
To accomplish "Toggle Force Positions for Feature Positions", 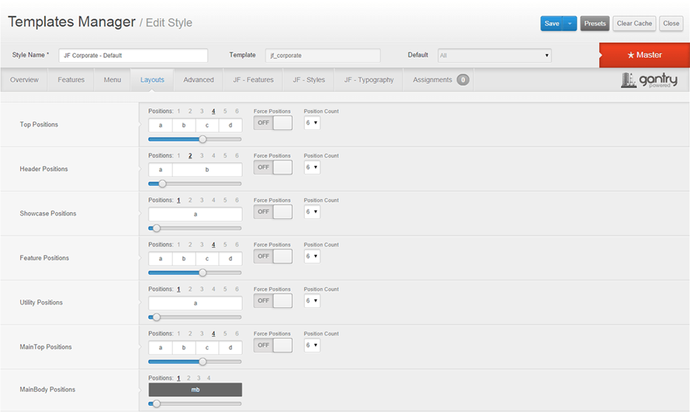I will pyautogui.click(x=273, y=256).
